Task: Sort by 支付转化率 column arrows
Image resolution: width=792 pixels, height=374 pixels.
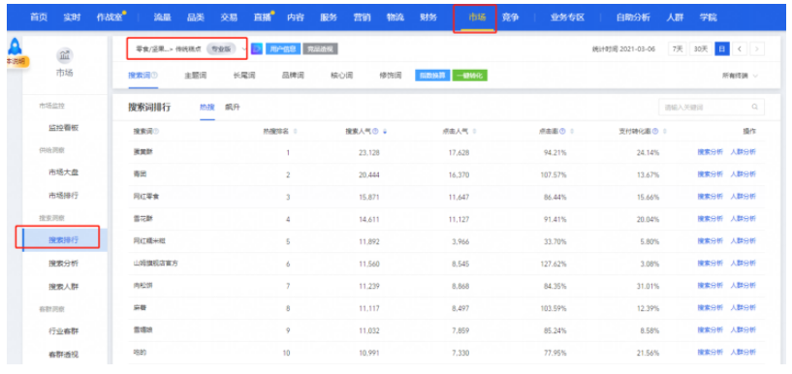Action: tap(665, 131)
